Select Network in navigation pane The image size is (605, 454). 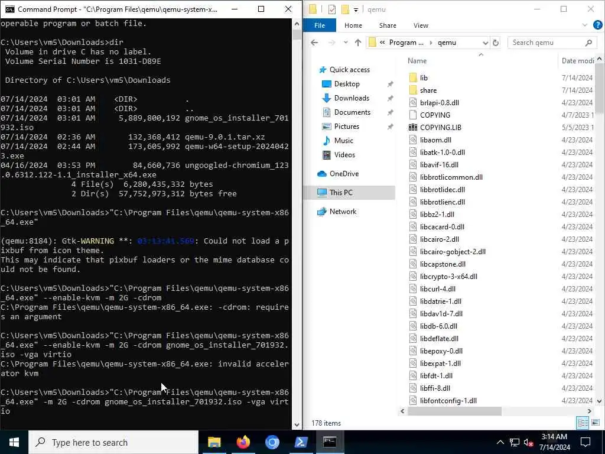click(x=343, y=211)
